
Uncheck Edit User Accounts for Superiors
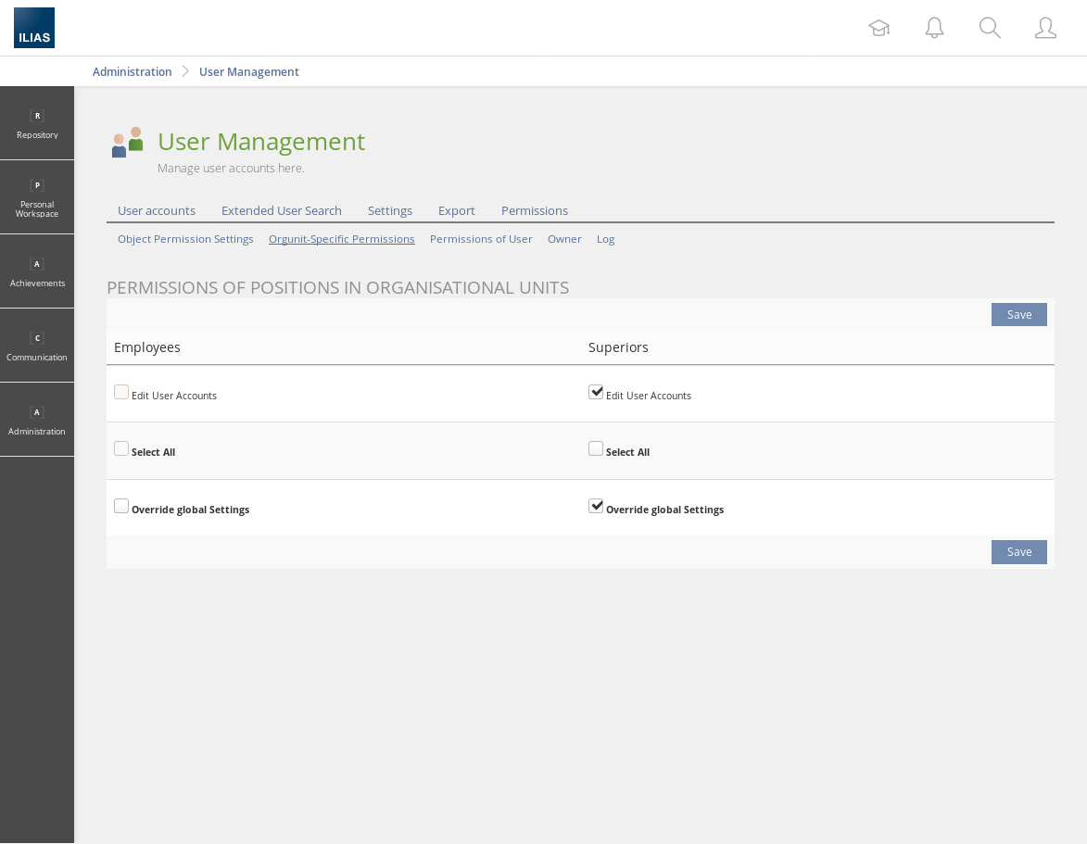point(596,392)
